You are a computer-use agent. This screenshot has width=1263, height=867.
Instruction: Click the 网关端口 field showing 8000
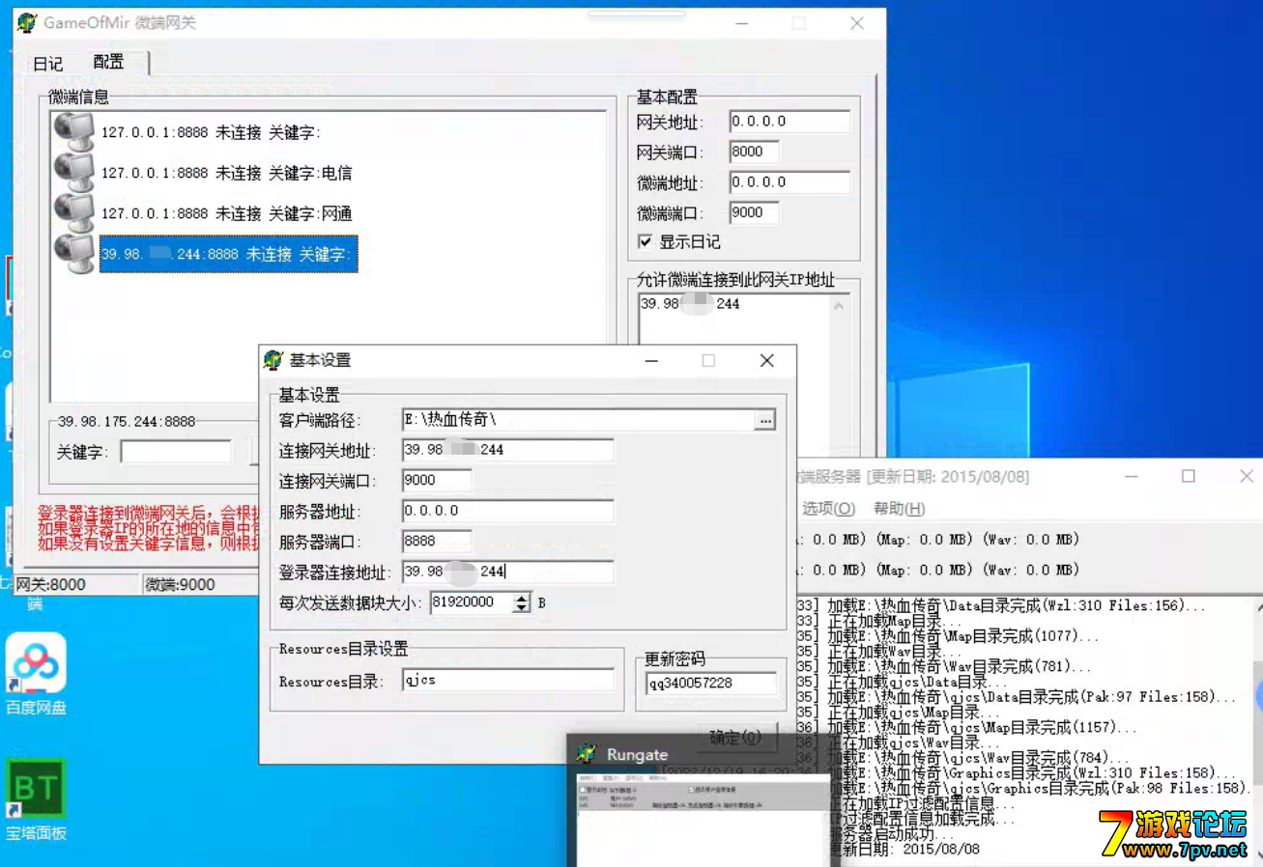(754, 152)
